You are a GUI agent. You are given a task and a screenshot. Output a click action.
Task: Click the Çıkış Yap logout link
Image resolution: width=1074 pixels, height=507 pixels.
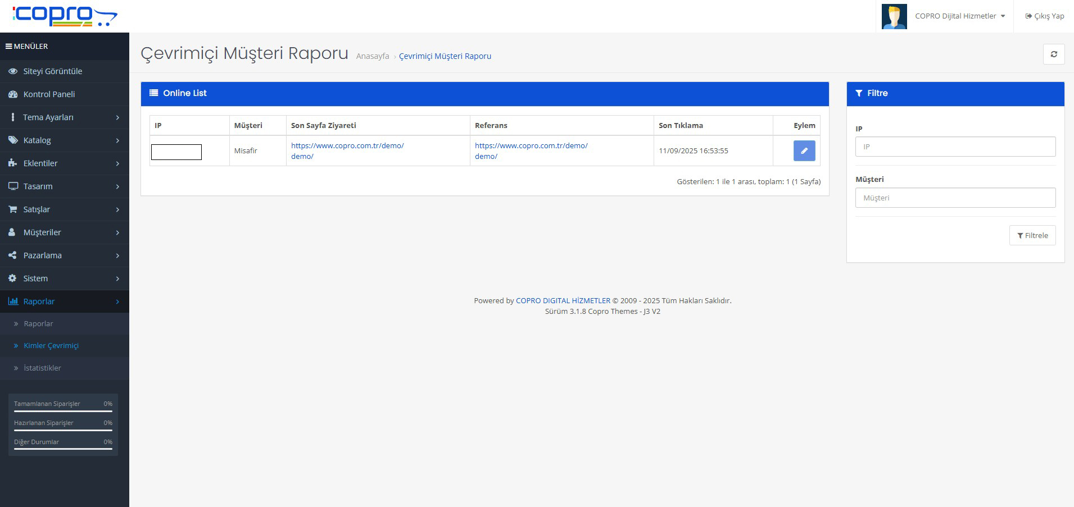(x=1045, y=16)
